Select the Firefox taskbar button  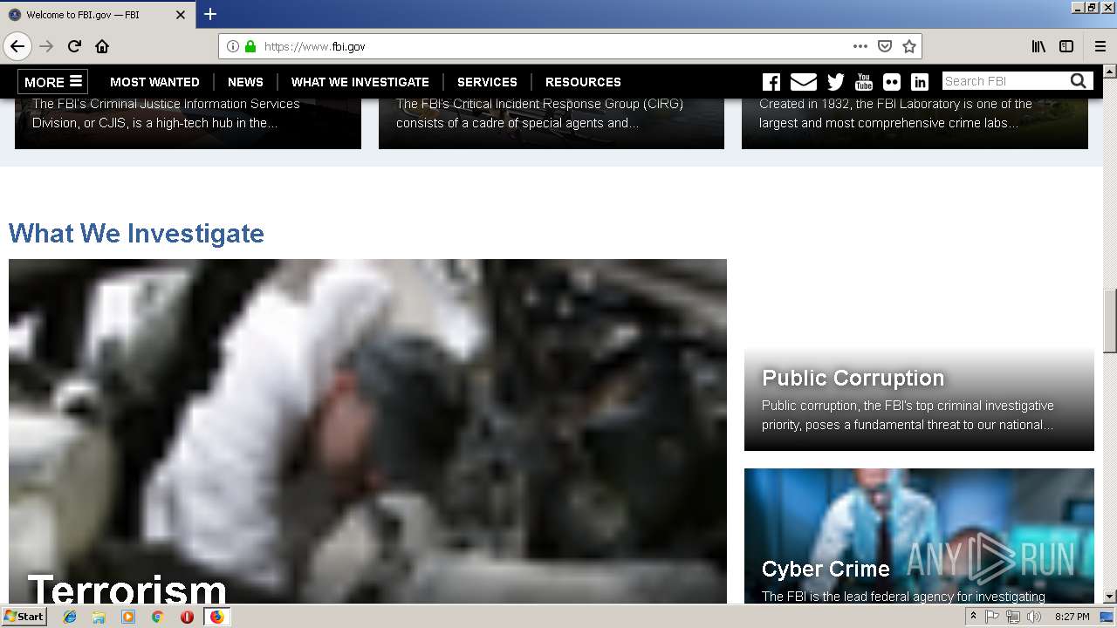point(216,617)
